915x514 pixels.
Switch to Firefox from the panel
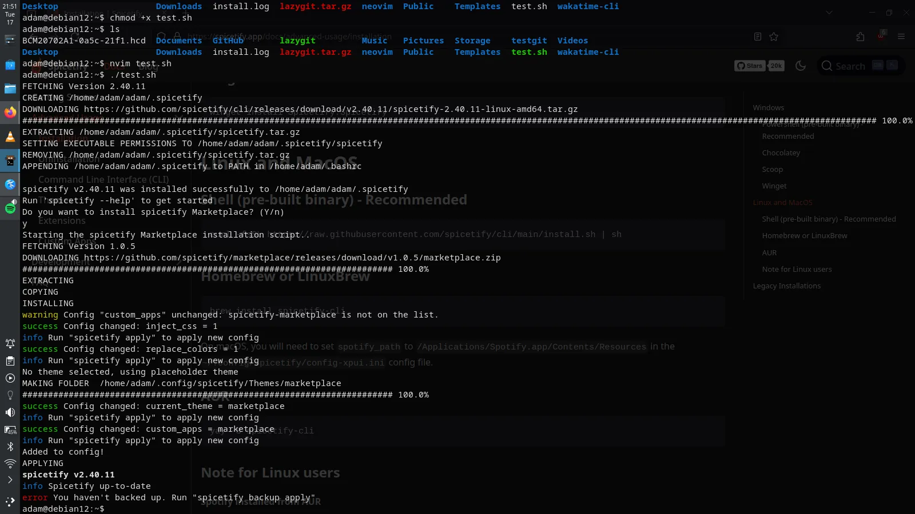coord(10,113)
